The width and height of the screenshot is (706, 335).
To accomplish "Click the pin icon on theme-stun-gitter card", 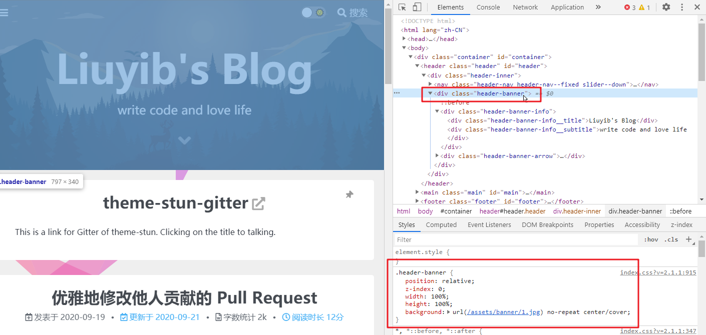I will point(349,194).
